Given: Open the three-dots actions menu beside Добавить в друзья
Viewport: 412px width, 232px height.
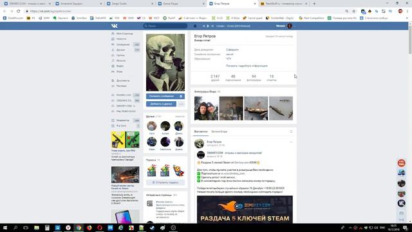Looking at the screenshot, I should coord(182,104).
